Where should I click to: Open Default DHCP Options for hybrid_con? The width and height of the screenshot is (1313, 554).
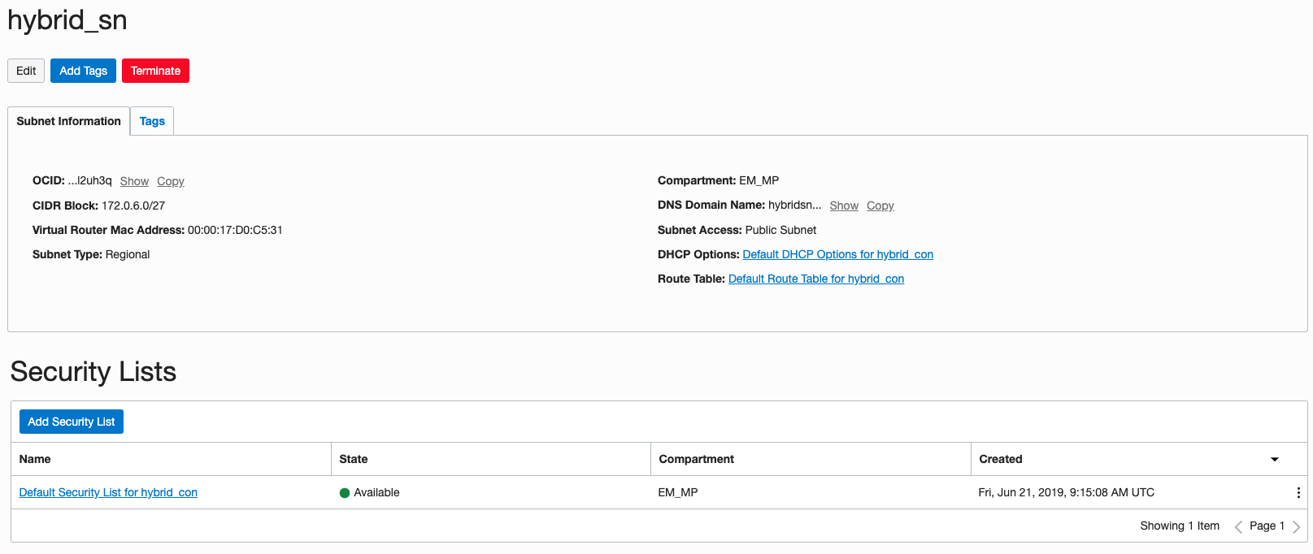pyautogui.click(x=837, y=254)
